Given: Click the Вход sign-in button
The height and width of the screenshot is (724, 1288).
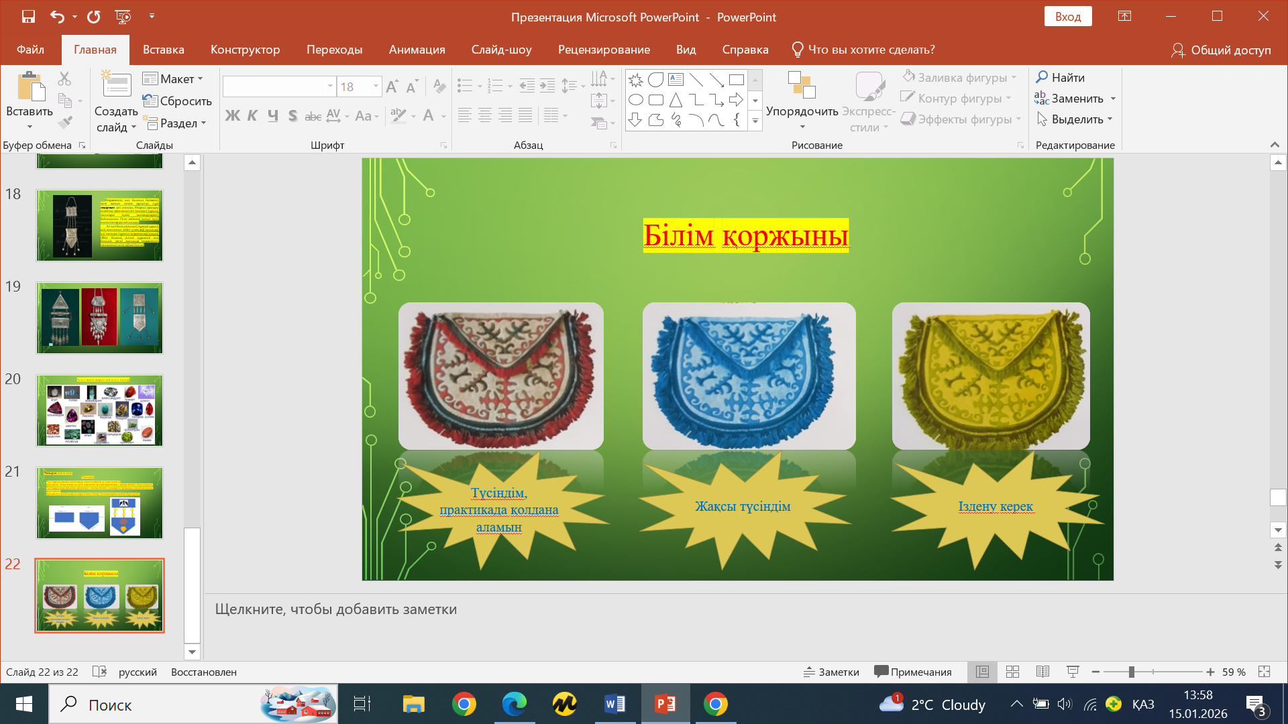Looking at the screenshot, I should click(x=1067, y=17).
